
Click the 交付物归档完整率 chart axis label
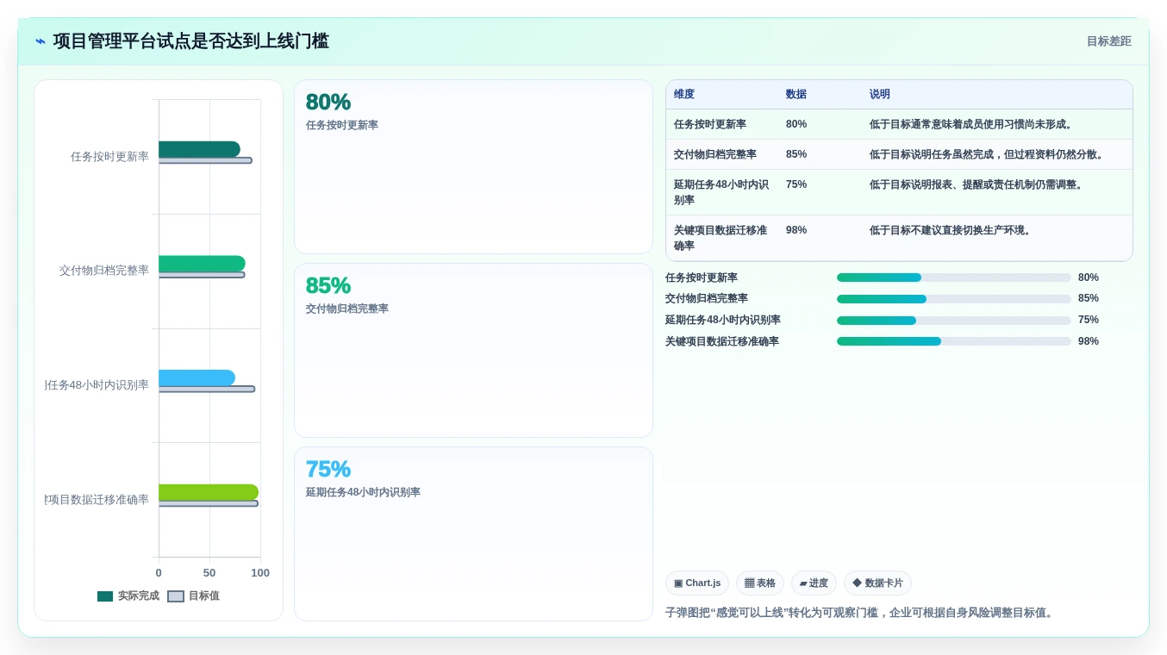pyautogui.click(x=104, y=271)
